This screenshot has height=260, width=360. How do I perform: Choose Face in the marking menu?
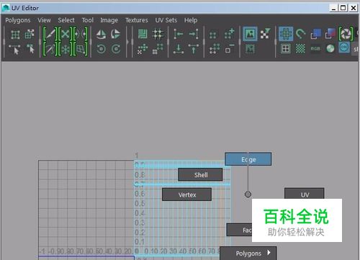(240, 230)
